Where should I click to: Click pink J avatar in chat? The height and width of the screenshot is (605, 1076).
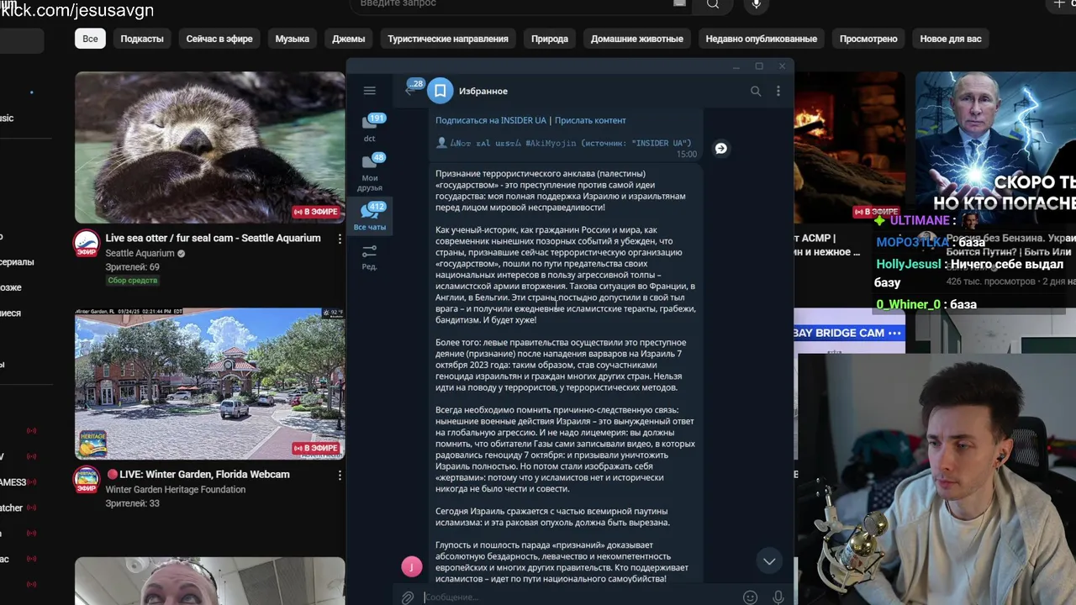412,566
